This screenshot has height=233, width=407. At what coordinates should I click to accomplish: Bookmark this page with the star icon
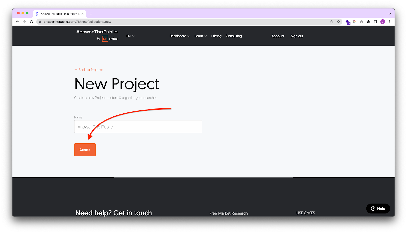click(338, 22)
